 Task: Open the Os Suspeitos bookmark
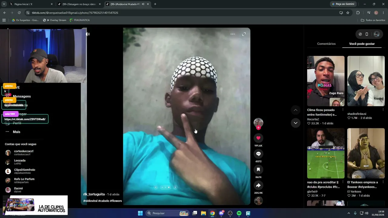25,20
